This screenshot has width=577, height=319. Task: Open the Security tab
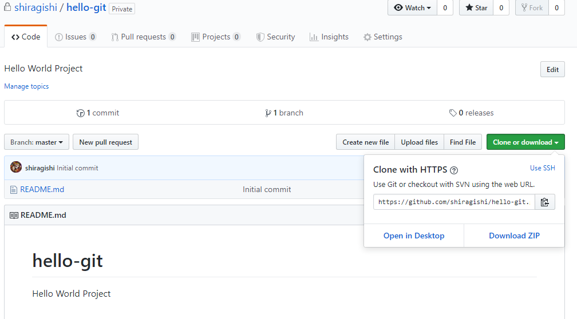pyautogui.click(x=276, y=37)
